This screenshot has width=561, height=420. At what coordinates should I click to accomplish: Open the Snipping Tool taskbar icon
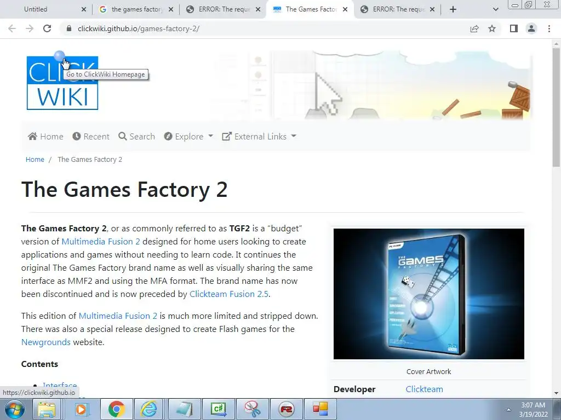252,409
